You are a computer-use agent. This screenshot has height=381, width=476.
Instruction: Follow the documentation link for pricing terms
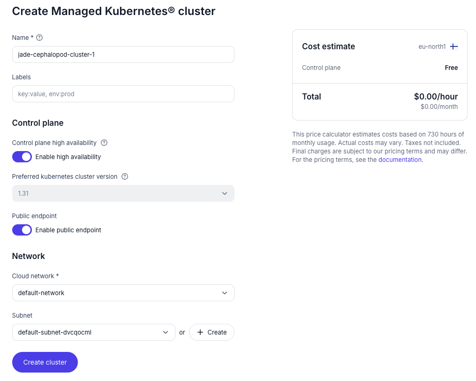point(400,160)
